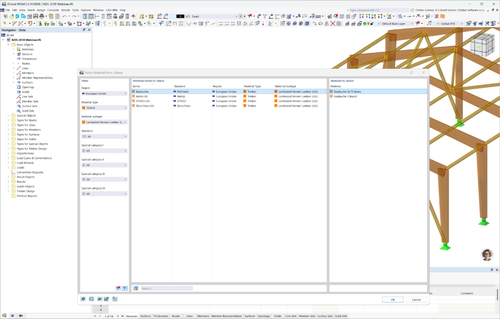Select Materials in the navigator tree
Image resolution: width=500 pixels, height=319 pixels.
[x=28, y=50]
